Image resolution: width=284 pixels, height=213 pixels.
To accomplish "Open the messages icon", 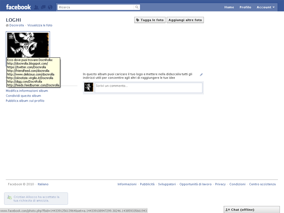I will pos(43,7).
